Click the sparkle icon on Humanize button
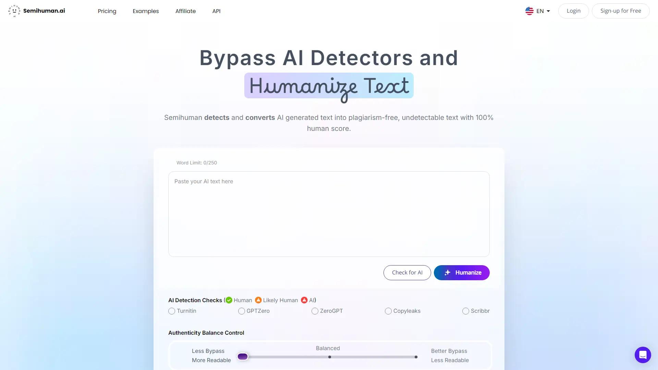The width and height of the screenshot is (658, 370). [x=447, y=273]
